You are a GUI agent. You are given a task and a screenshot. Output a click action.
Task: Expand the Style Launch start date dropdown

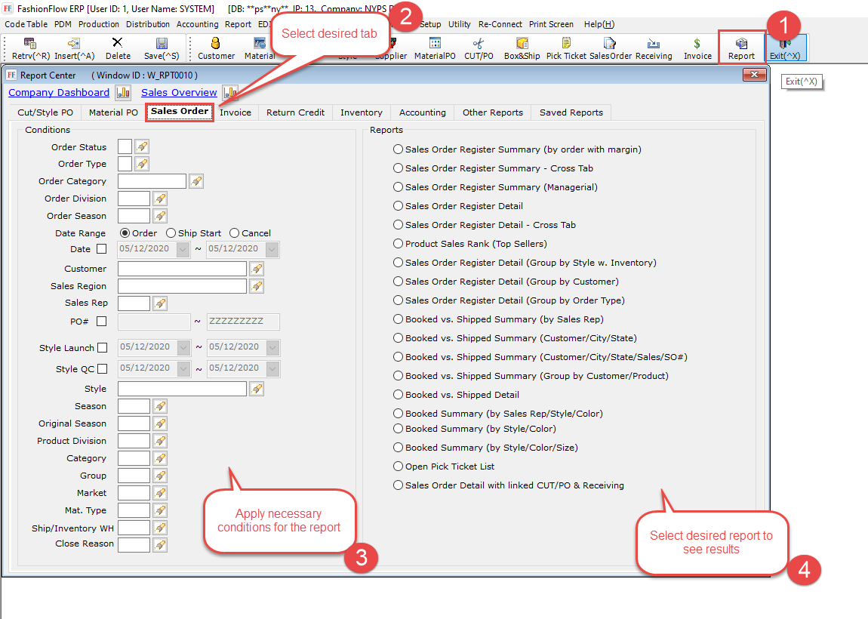point(183,348)
